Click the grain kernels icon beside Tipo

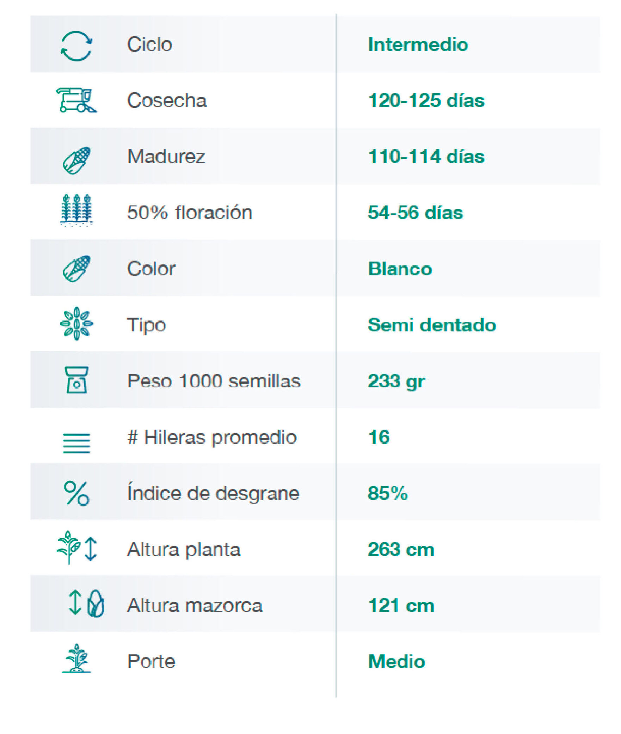point(76,323)
